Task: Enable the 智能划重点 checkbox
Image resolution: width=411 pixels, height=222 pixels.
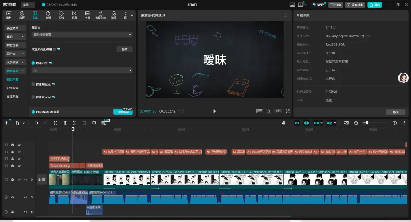Action: [33, 84]
